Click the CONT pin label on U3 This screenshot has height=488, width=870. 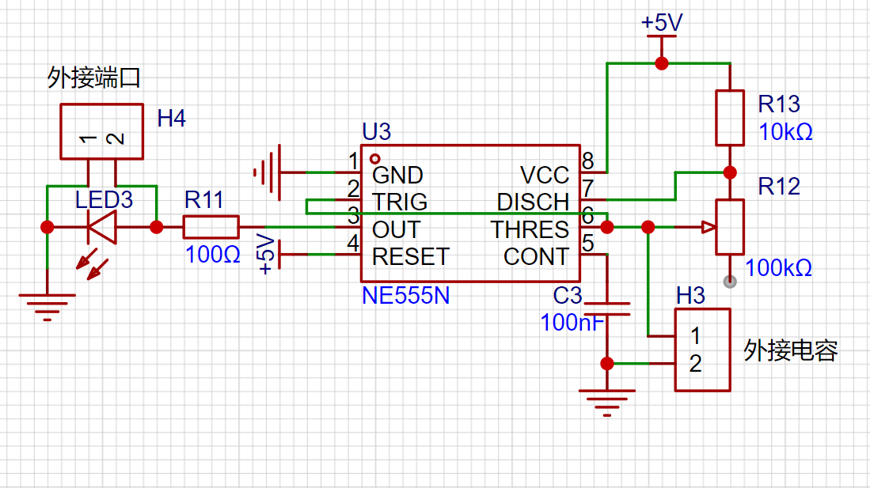pos(536,257)
